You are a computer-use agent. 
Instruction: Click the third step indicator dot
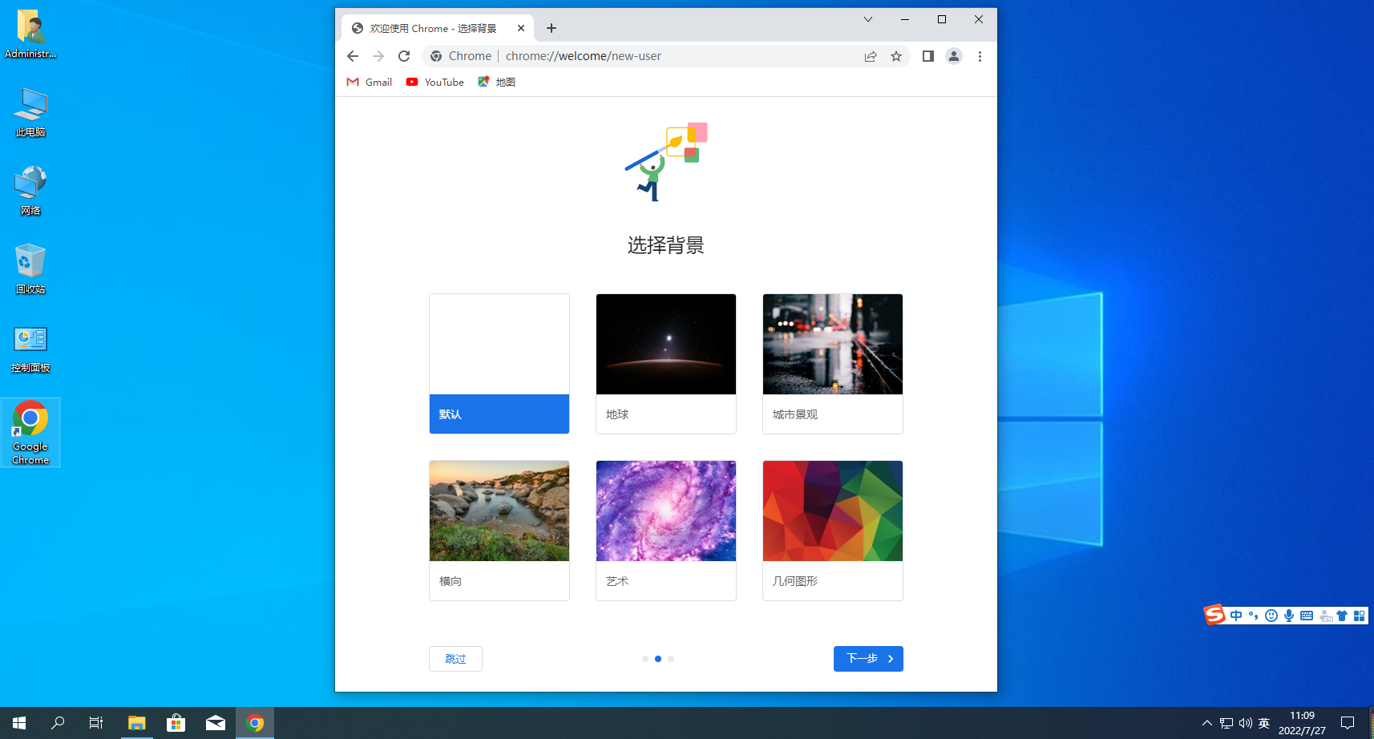[x=671, y=659]
